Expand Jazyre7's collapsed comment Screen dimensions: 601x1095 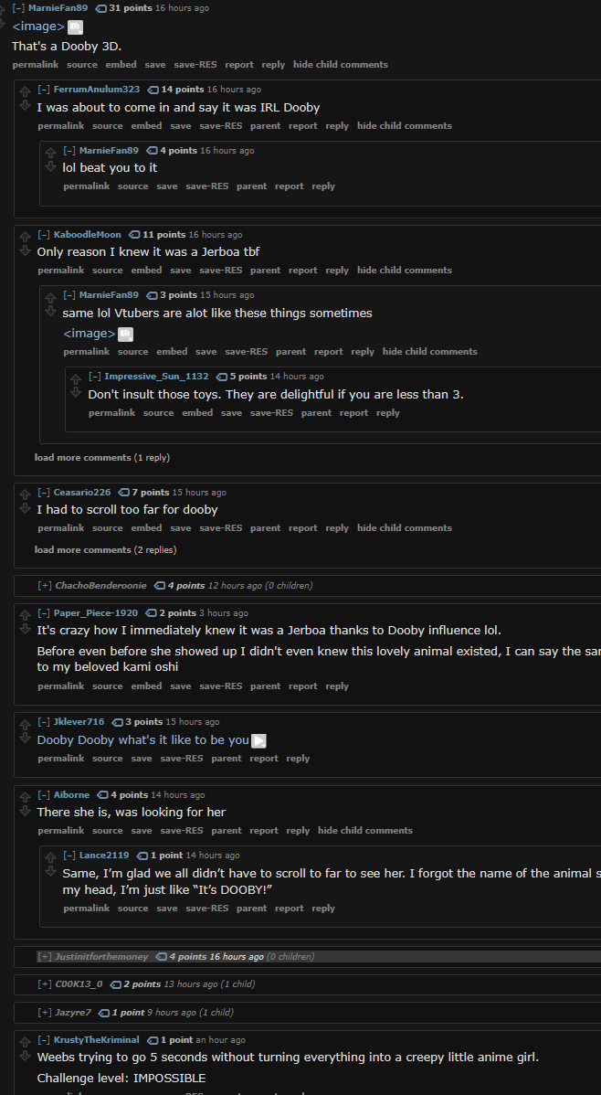tap(45, 1012)
